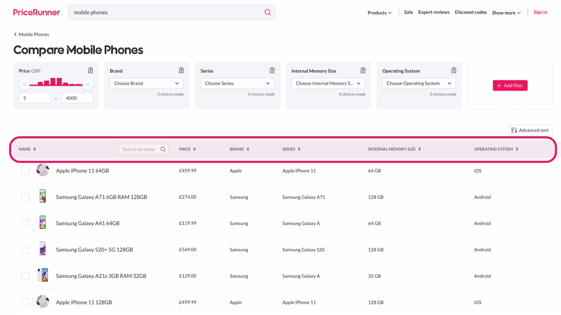The image size is (561, 315).
Task: Click the PriceRunner logo
Action: [x=36, y=12]
